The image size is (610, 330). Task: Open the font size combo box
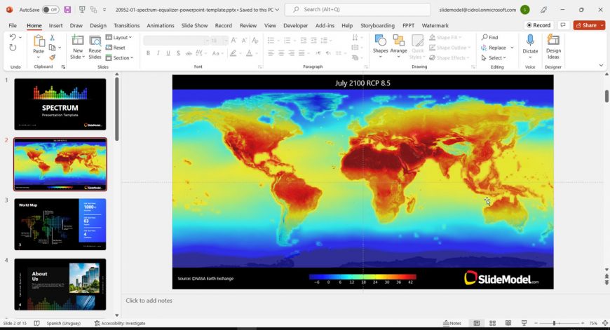click(219, 41)
